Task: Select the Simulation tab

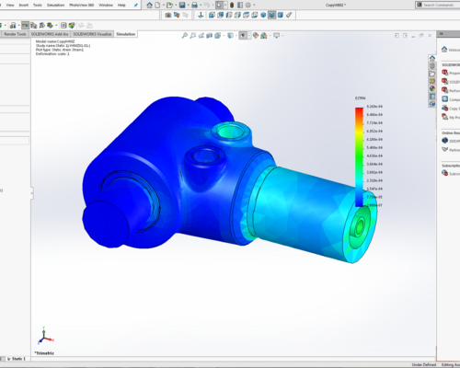Action: (125, 34)
